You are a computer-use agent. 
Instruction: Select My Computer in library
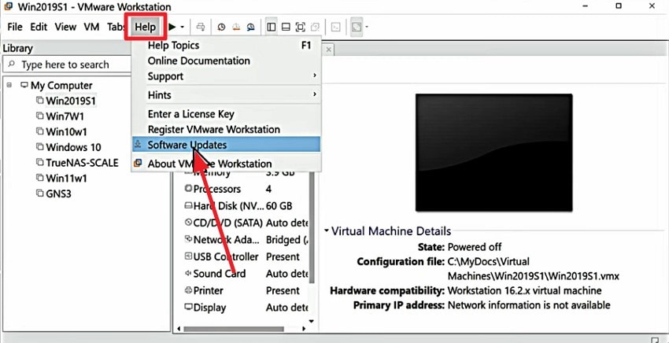coord(61,85)
